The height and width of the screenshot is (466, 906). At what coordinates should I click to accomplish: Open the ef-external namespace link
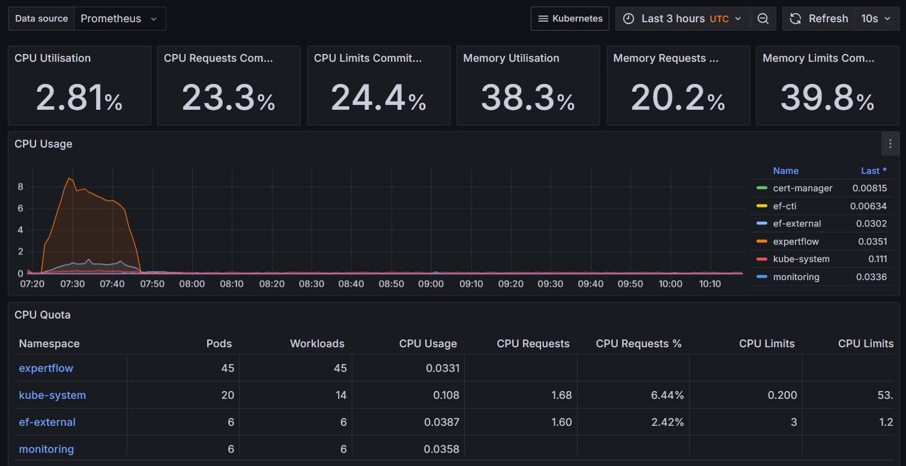[x=47, y=422]
